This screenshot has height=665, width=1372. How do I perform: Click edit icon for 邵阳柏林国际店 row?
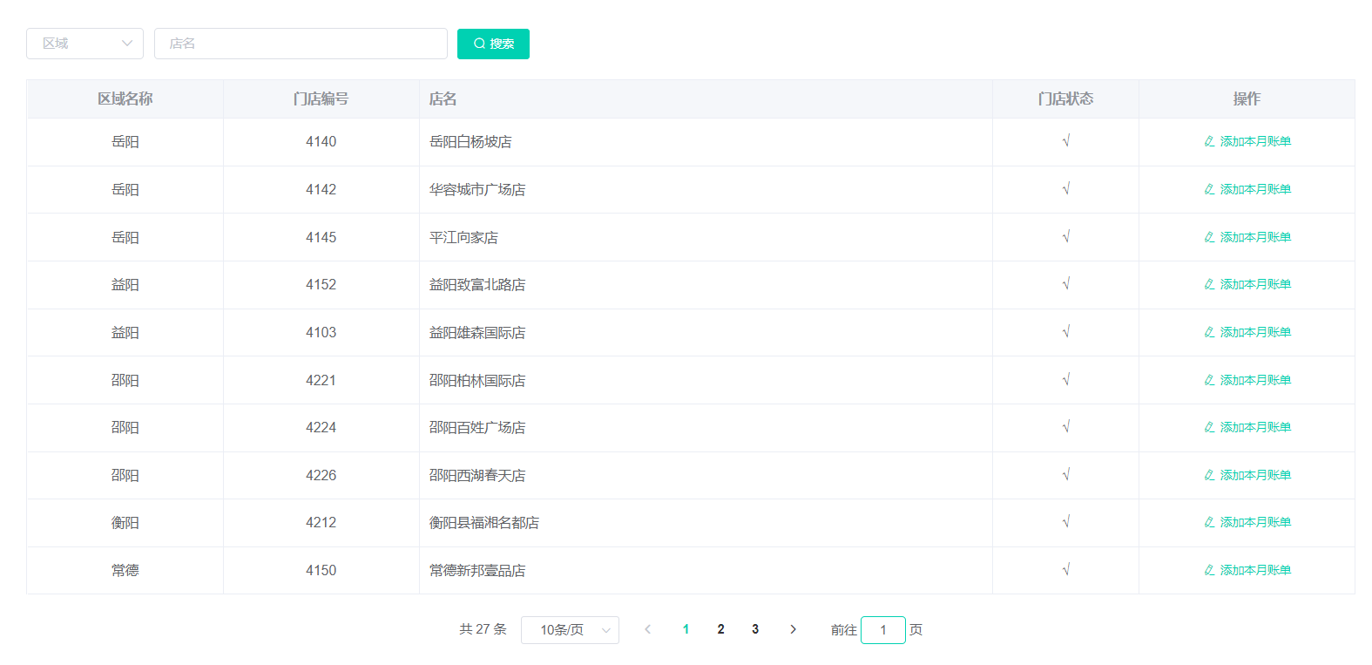[1209, 380]
